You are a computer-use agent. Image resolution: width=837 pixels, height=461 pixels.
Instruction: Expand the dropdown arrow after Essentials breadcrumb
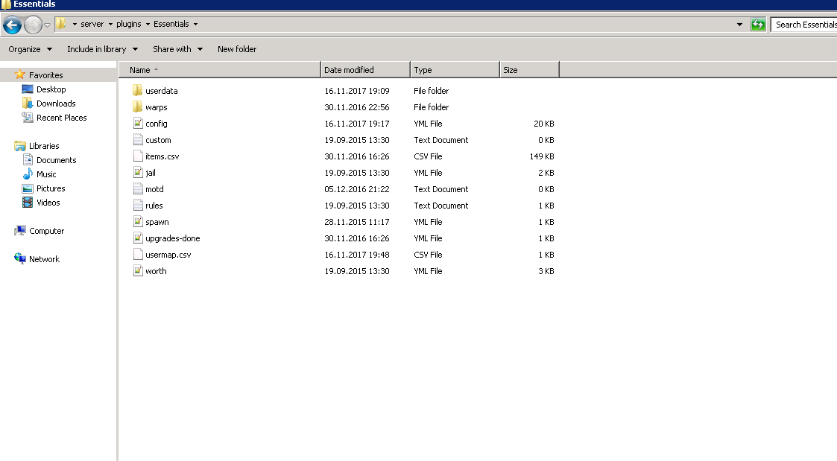click(195, 24)
